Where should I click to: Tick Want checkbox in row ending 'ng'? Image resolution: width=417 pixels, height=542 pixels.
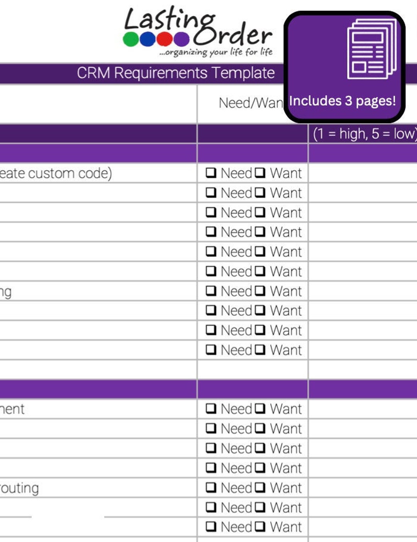click(x=260, y=291)
